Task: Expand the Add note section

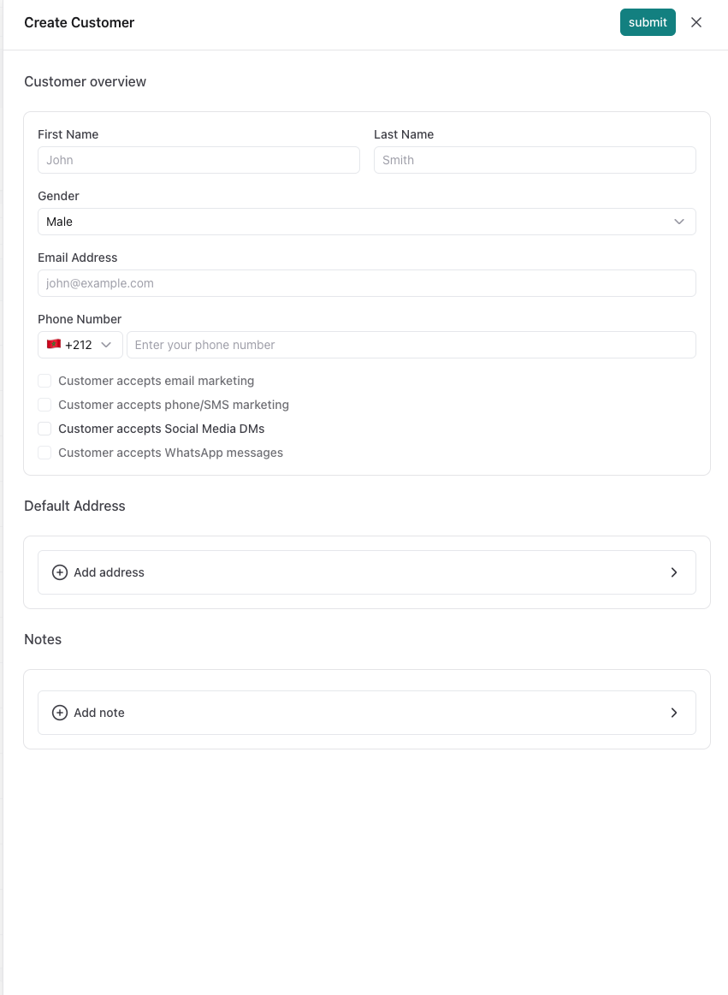Action: [366, 713]
